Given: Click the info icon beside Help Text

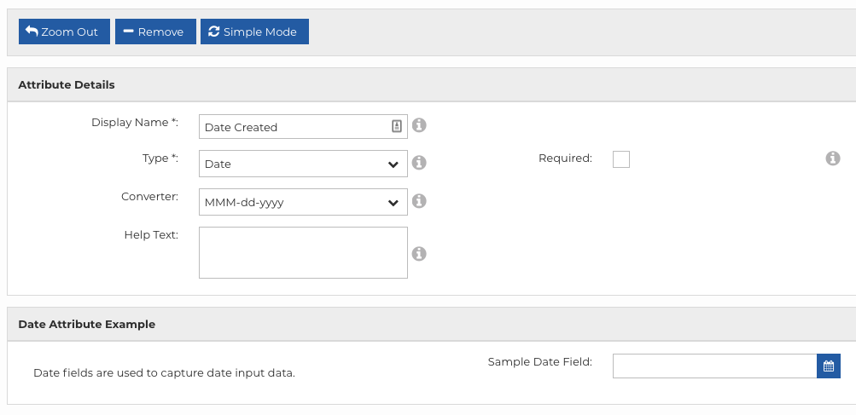Looking at the screenshot, I should coord(419,254).
